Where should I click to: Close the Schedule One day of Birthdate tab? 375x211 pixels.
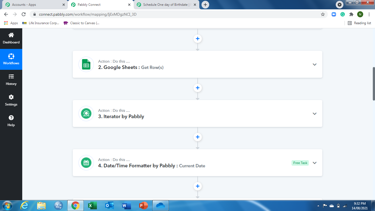195,5
